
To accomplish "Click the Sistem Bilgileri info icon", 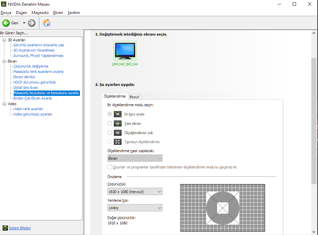I will click(5, 228).
